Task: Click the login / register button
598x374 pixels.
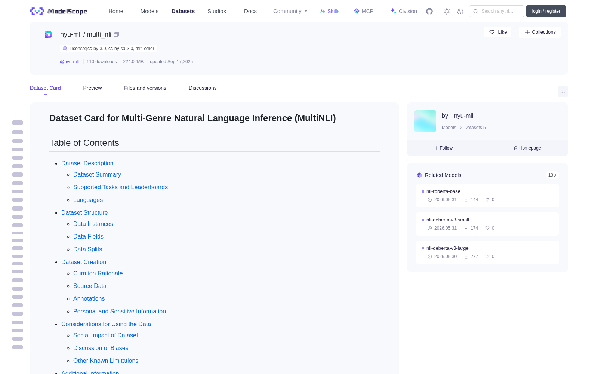Action: tap(546, 11)
